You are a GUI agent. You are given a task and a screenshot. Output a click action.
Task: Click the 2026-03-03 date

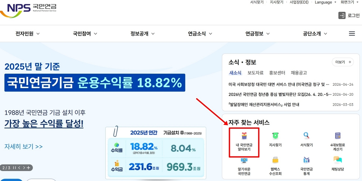[343, 104]
